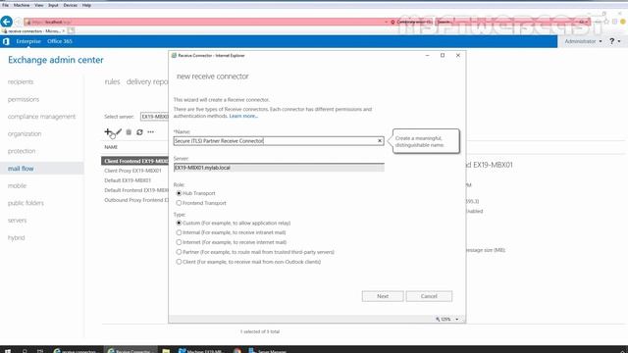628x353 pixels.
Task: Open File Explorer from the taskbar
Action: tap(166, 351)
